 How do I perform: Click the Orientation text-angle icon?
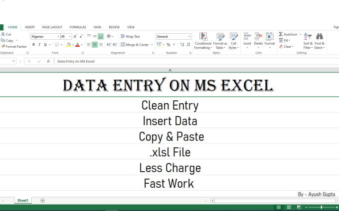click(109, 36)
